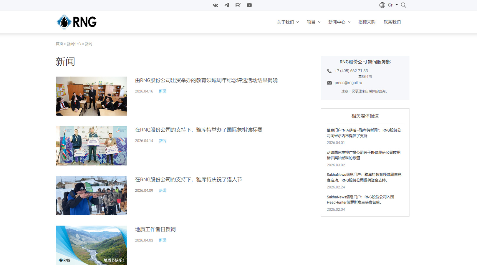Screen dimensions: 477x265
Task: Open the YouTube icon link
Action: point(249,5)
